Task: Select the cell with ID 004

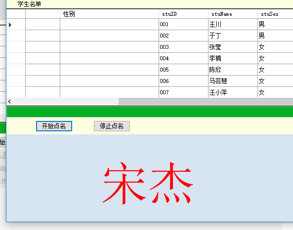Action: (183, 58)
